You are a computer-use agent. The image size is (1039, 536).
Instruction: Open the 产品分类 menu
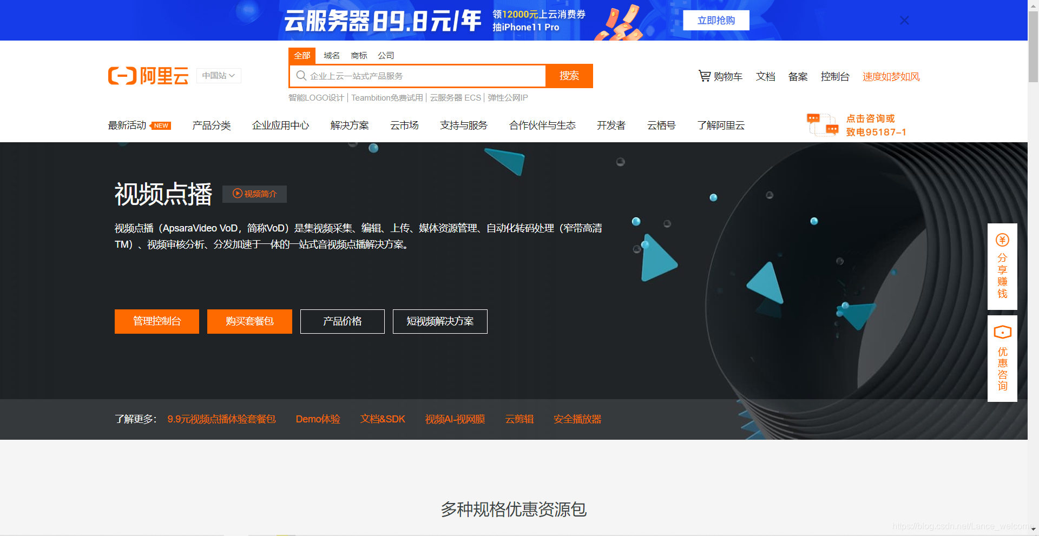(212, 125)
